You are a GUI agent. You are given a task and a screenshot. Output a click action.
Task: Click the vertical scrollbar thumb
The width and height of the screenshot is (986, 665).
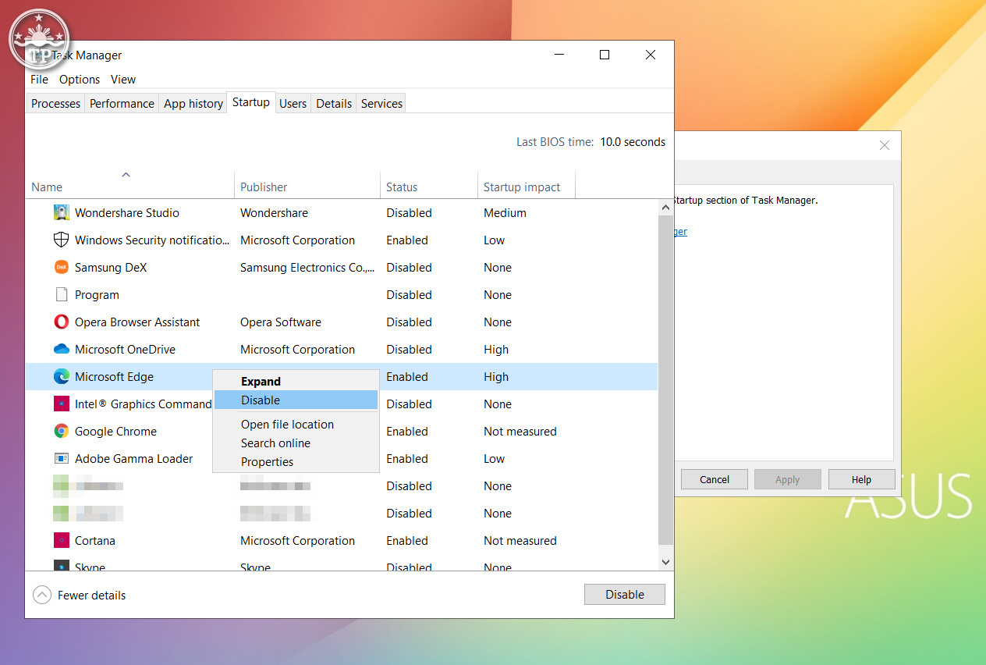[x=665, y=379]
